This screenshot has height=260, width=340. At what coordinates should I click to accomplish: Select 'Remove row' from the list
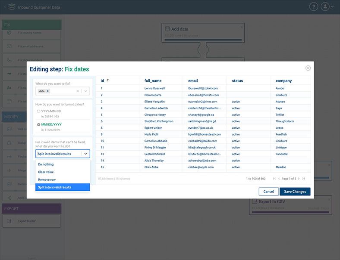click(x=47, y=180)
